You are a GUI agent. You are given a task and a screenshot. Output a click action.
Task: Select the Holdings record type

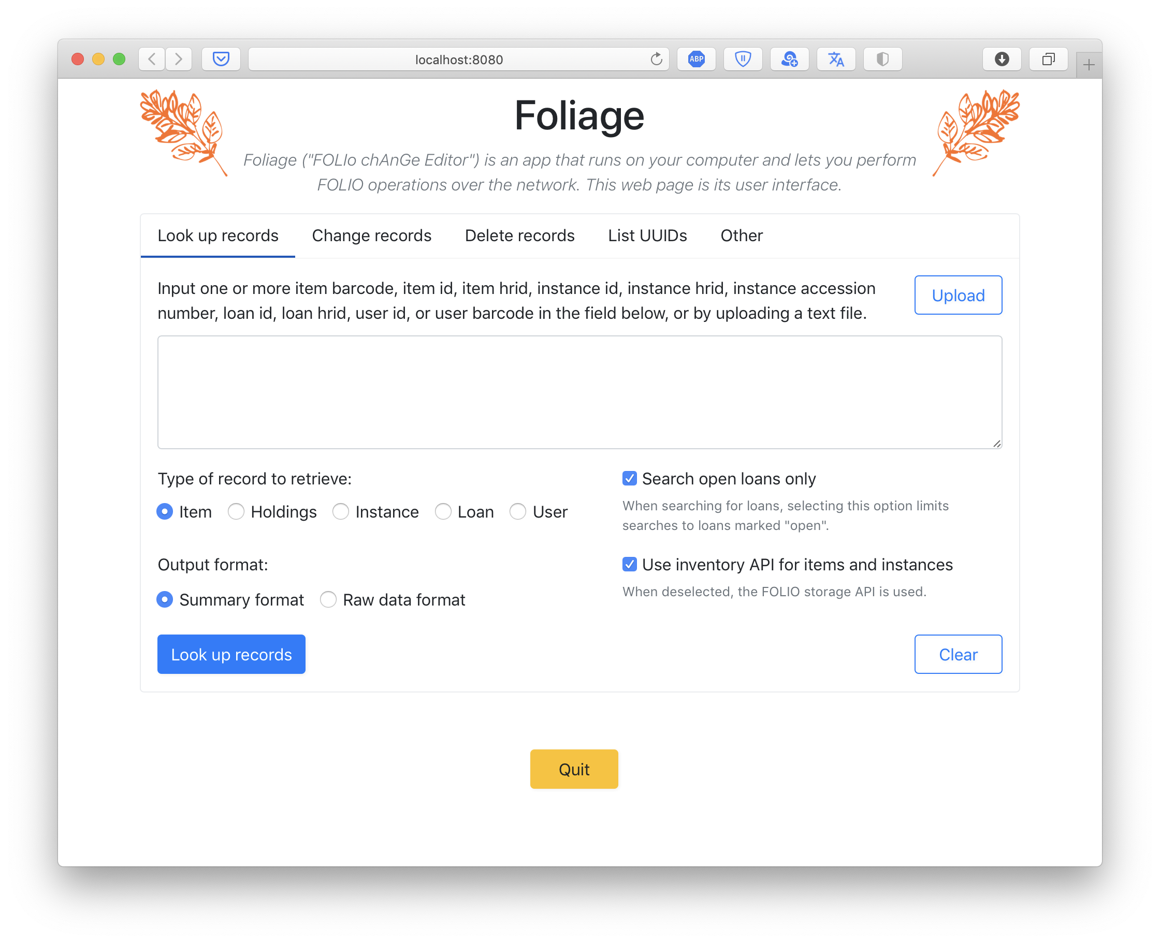(236, 512)
